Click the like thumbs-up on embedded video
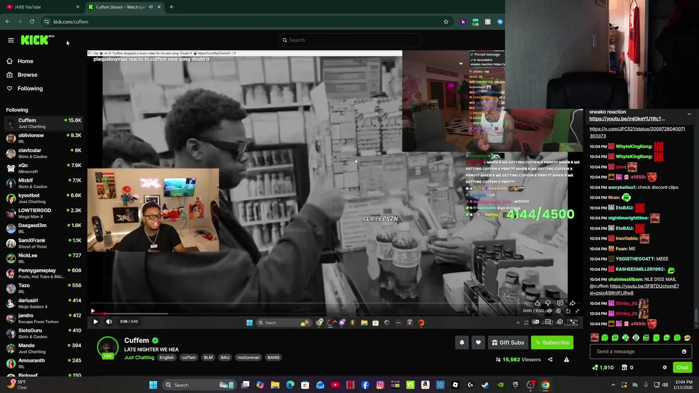 pos(537,303)
